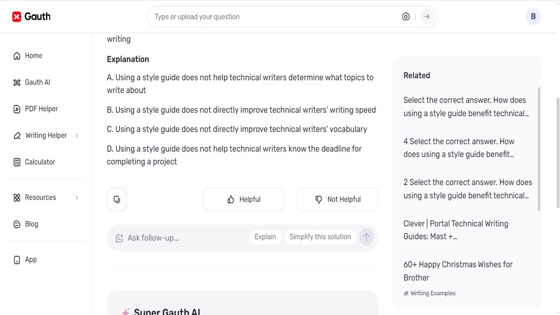Click the Explain button
The height and width of the screenshot is (315, 560).
pyautogui.click(x=265, y=237)
